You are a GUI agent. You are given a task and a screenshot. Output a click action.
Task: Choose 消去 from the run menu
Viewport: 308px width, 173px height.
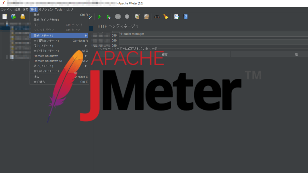(x=59, y=77)
